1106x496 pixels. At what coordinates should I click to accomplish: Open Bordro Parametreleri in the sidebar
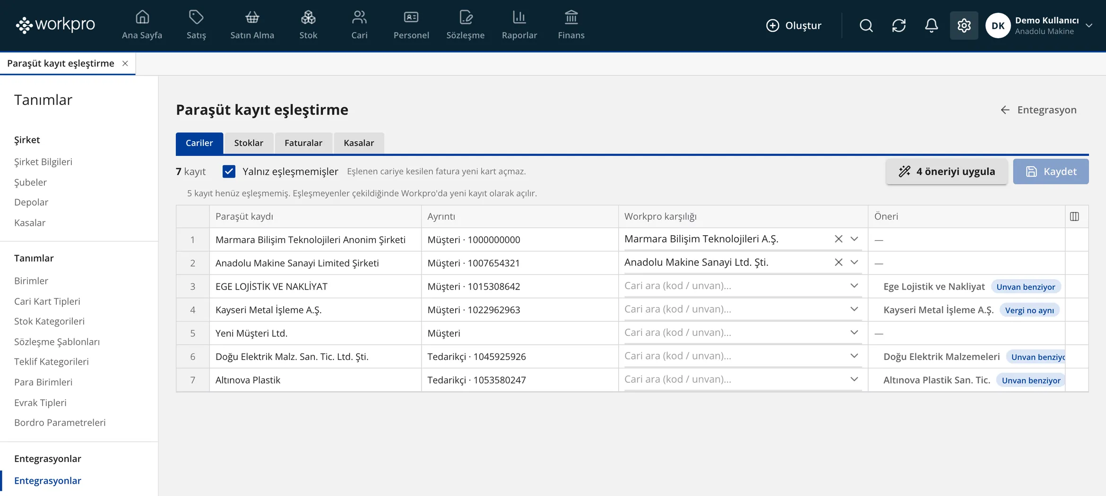pyautogui.click(x=60, y=423)
